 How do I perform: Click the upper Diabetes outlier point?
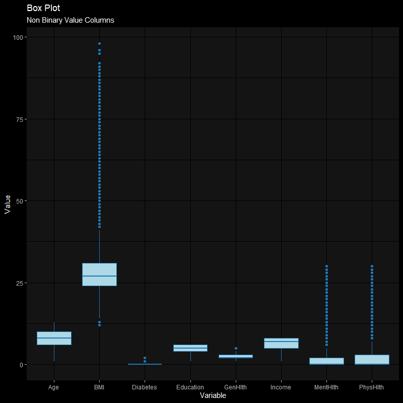coord(145,358)
